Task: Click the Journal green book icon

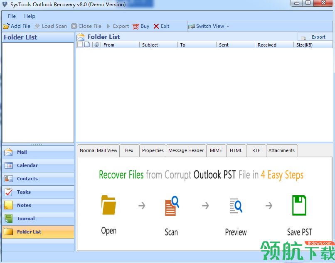Action: [8, 219]
